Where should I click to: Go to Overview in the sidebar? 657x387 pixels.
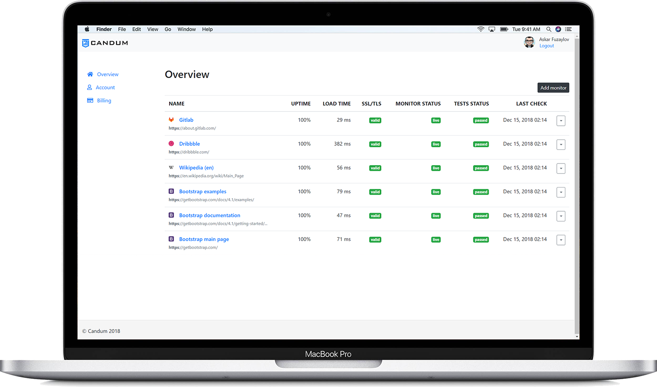pos(108,75)
